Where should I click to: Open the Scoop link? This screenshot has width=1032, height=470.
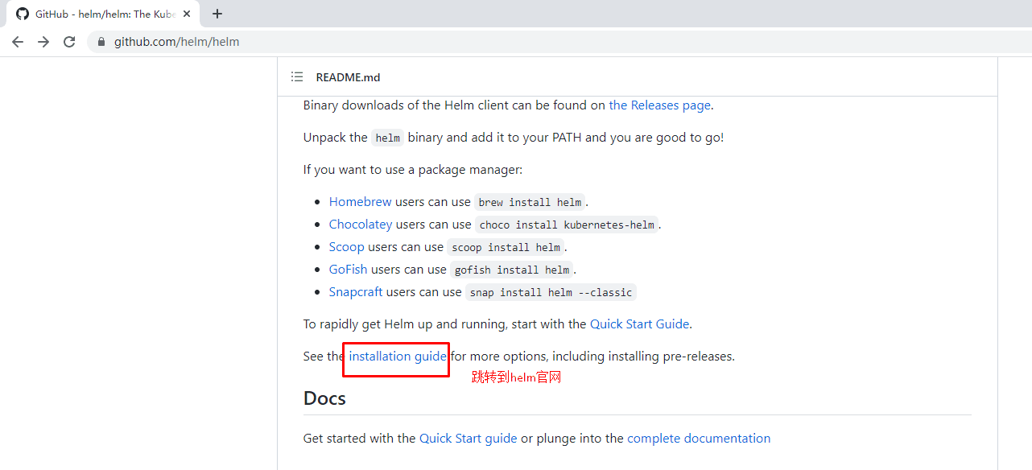346,247
